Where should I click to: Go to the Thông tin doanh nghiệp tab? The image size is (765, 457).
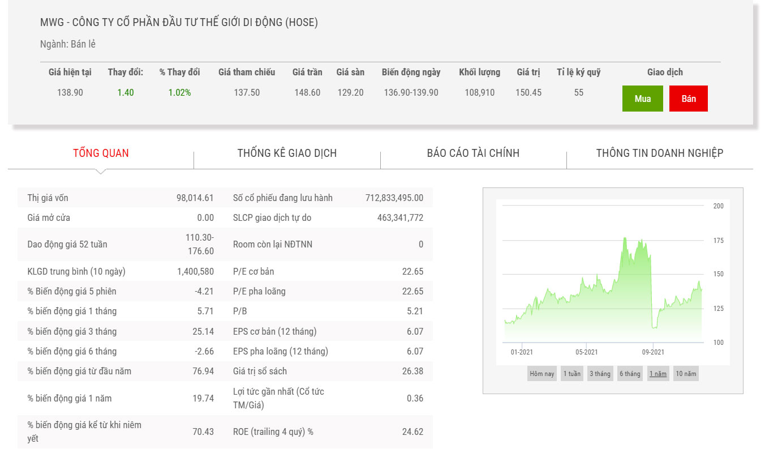click(659, 153)
